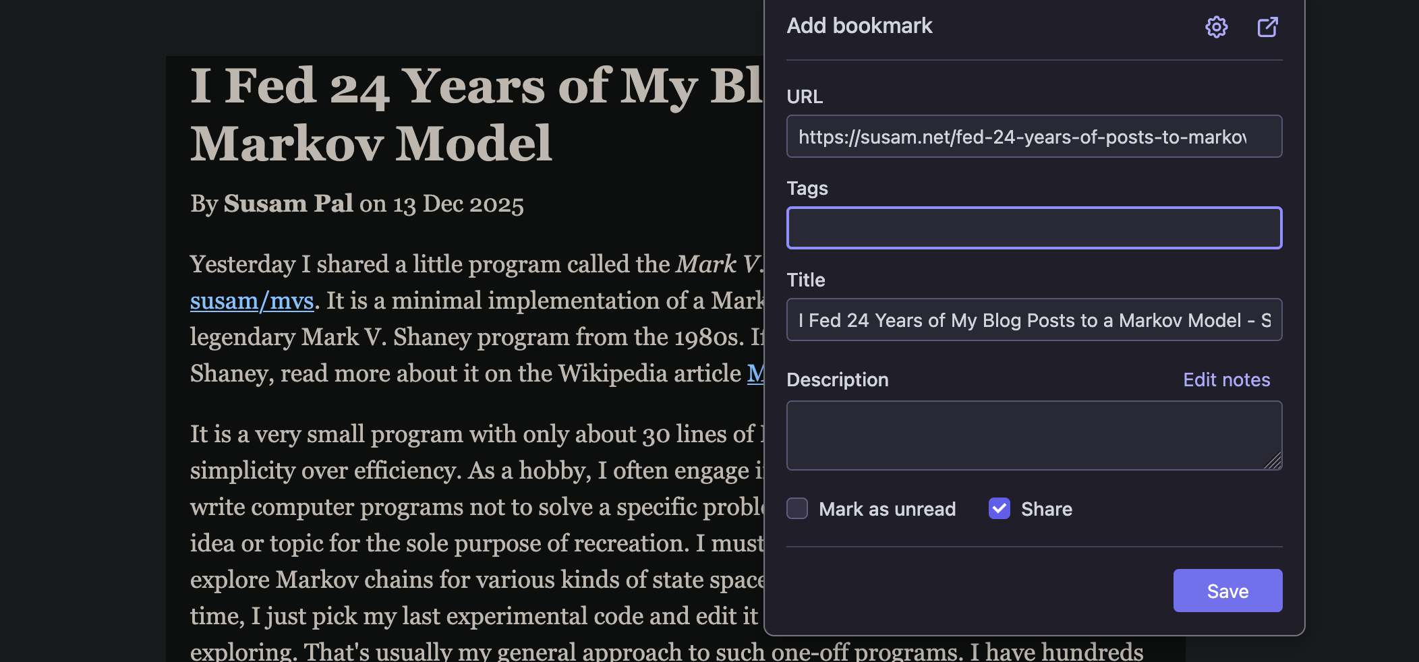Open linkding in a new tab icon
Image resolution: width=1419 pixels, height=662 pixels.
[x=1268, y=27]
